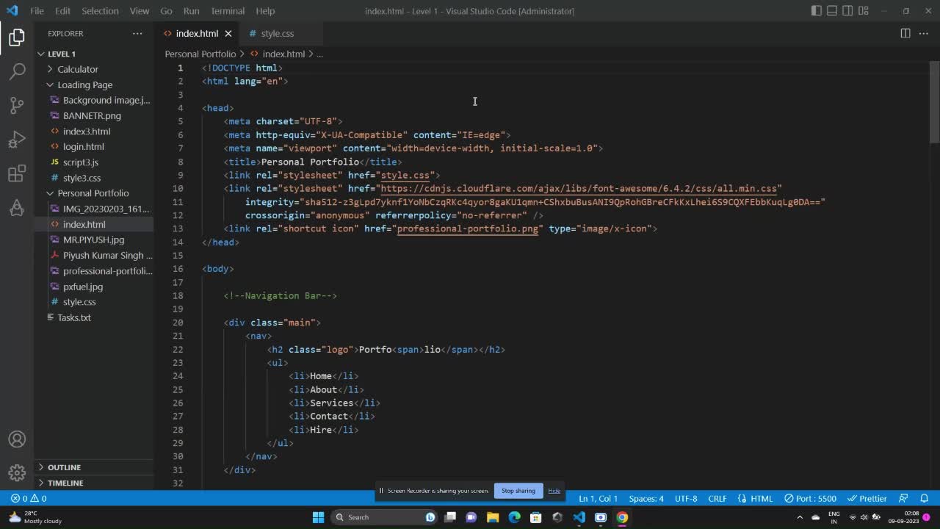Open the Extensions view
The height and width of the screenshot is (529, 940).
point(17,174)
